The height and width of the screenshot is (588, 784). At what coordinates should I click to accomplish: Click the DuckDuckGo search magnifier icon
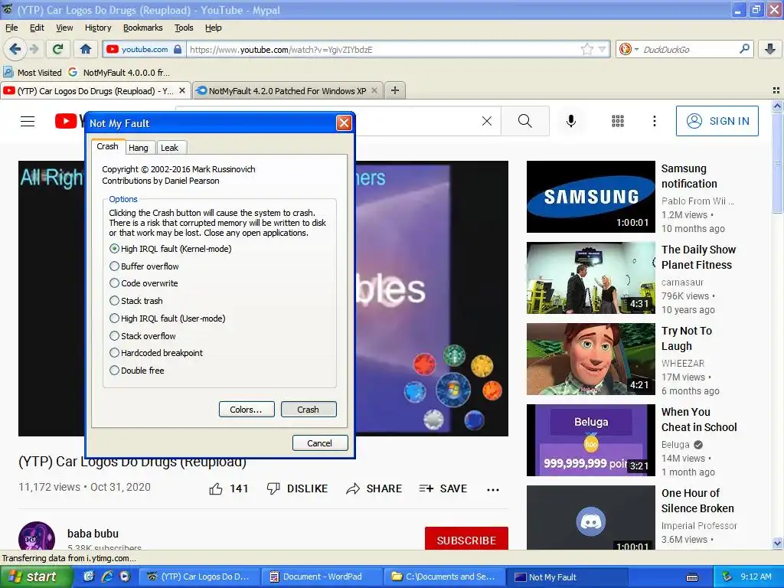pyautogui.click(x=744, y=49)
